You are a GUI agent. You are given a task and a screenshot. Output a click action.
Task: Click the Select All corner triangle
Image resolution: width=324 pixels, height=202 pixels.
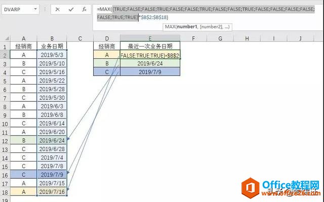click(7, 38)
